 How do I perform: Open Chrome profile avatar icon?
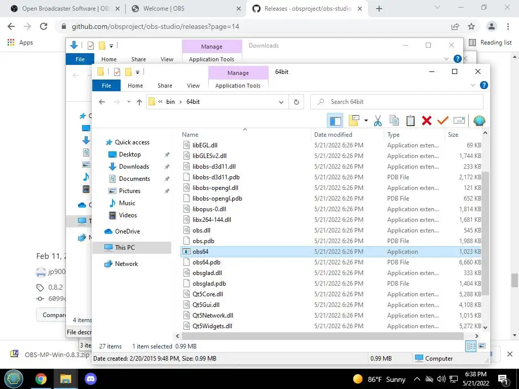click(x=492, y=26)
